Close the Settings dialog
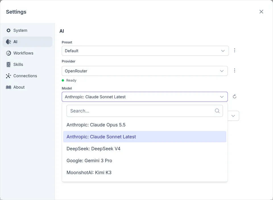The width and height of the screenshot is (273, 200). pos(261,12)
